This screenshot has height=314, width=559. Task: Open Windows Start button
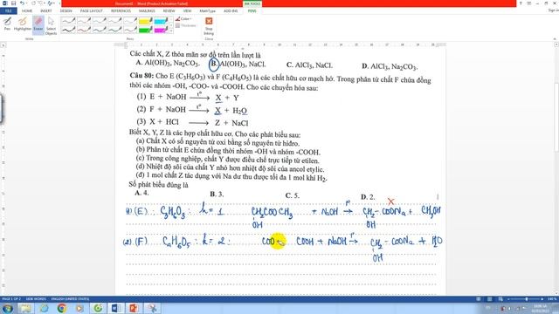[8, 308]
